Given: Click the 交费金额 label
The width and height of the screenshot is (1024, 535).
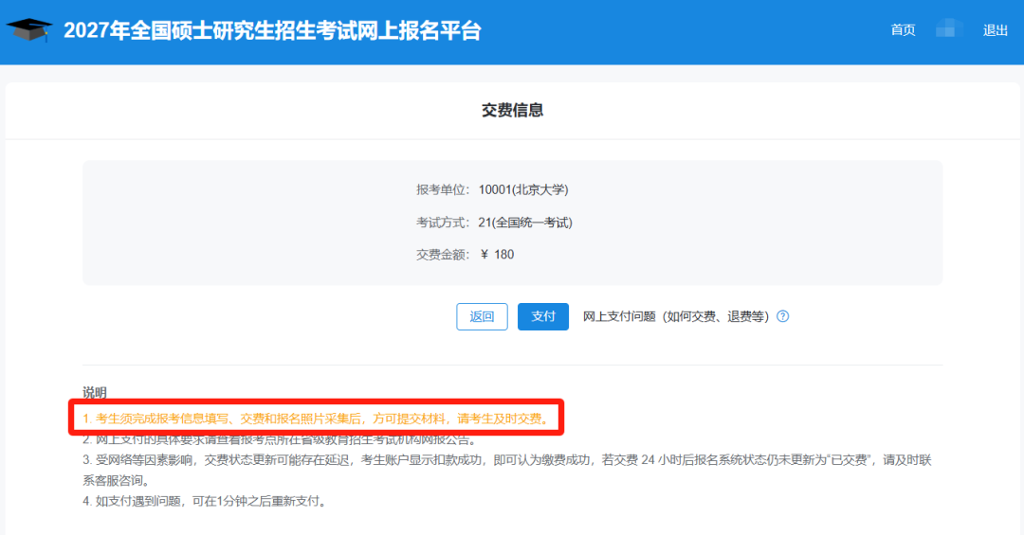Looking at the screenshot, I should point(443,255).
